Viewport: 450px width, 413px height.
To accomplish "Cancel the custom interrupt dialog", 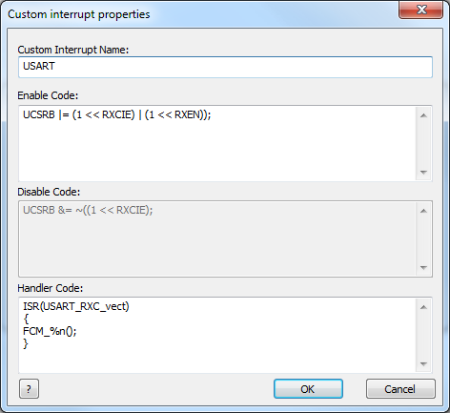I will click(x=400, y=389).
